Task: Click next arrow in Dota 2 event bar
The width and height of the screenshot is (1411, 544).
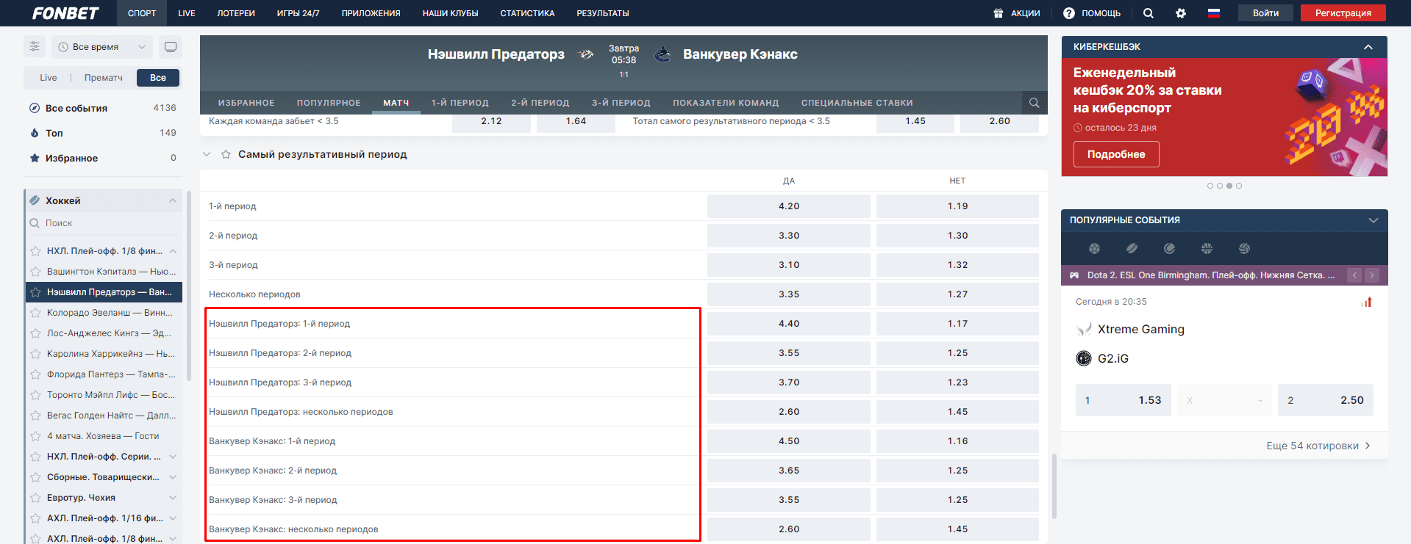Action: click(1372, 275)
